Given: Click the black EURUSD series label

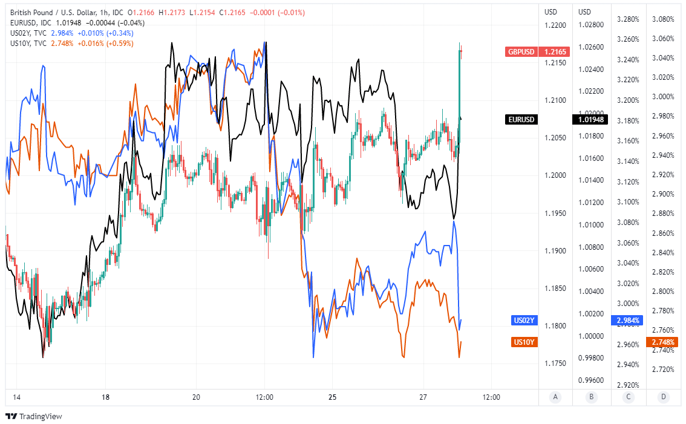Looking at the screenshot, I should coord(521,120).
